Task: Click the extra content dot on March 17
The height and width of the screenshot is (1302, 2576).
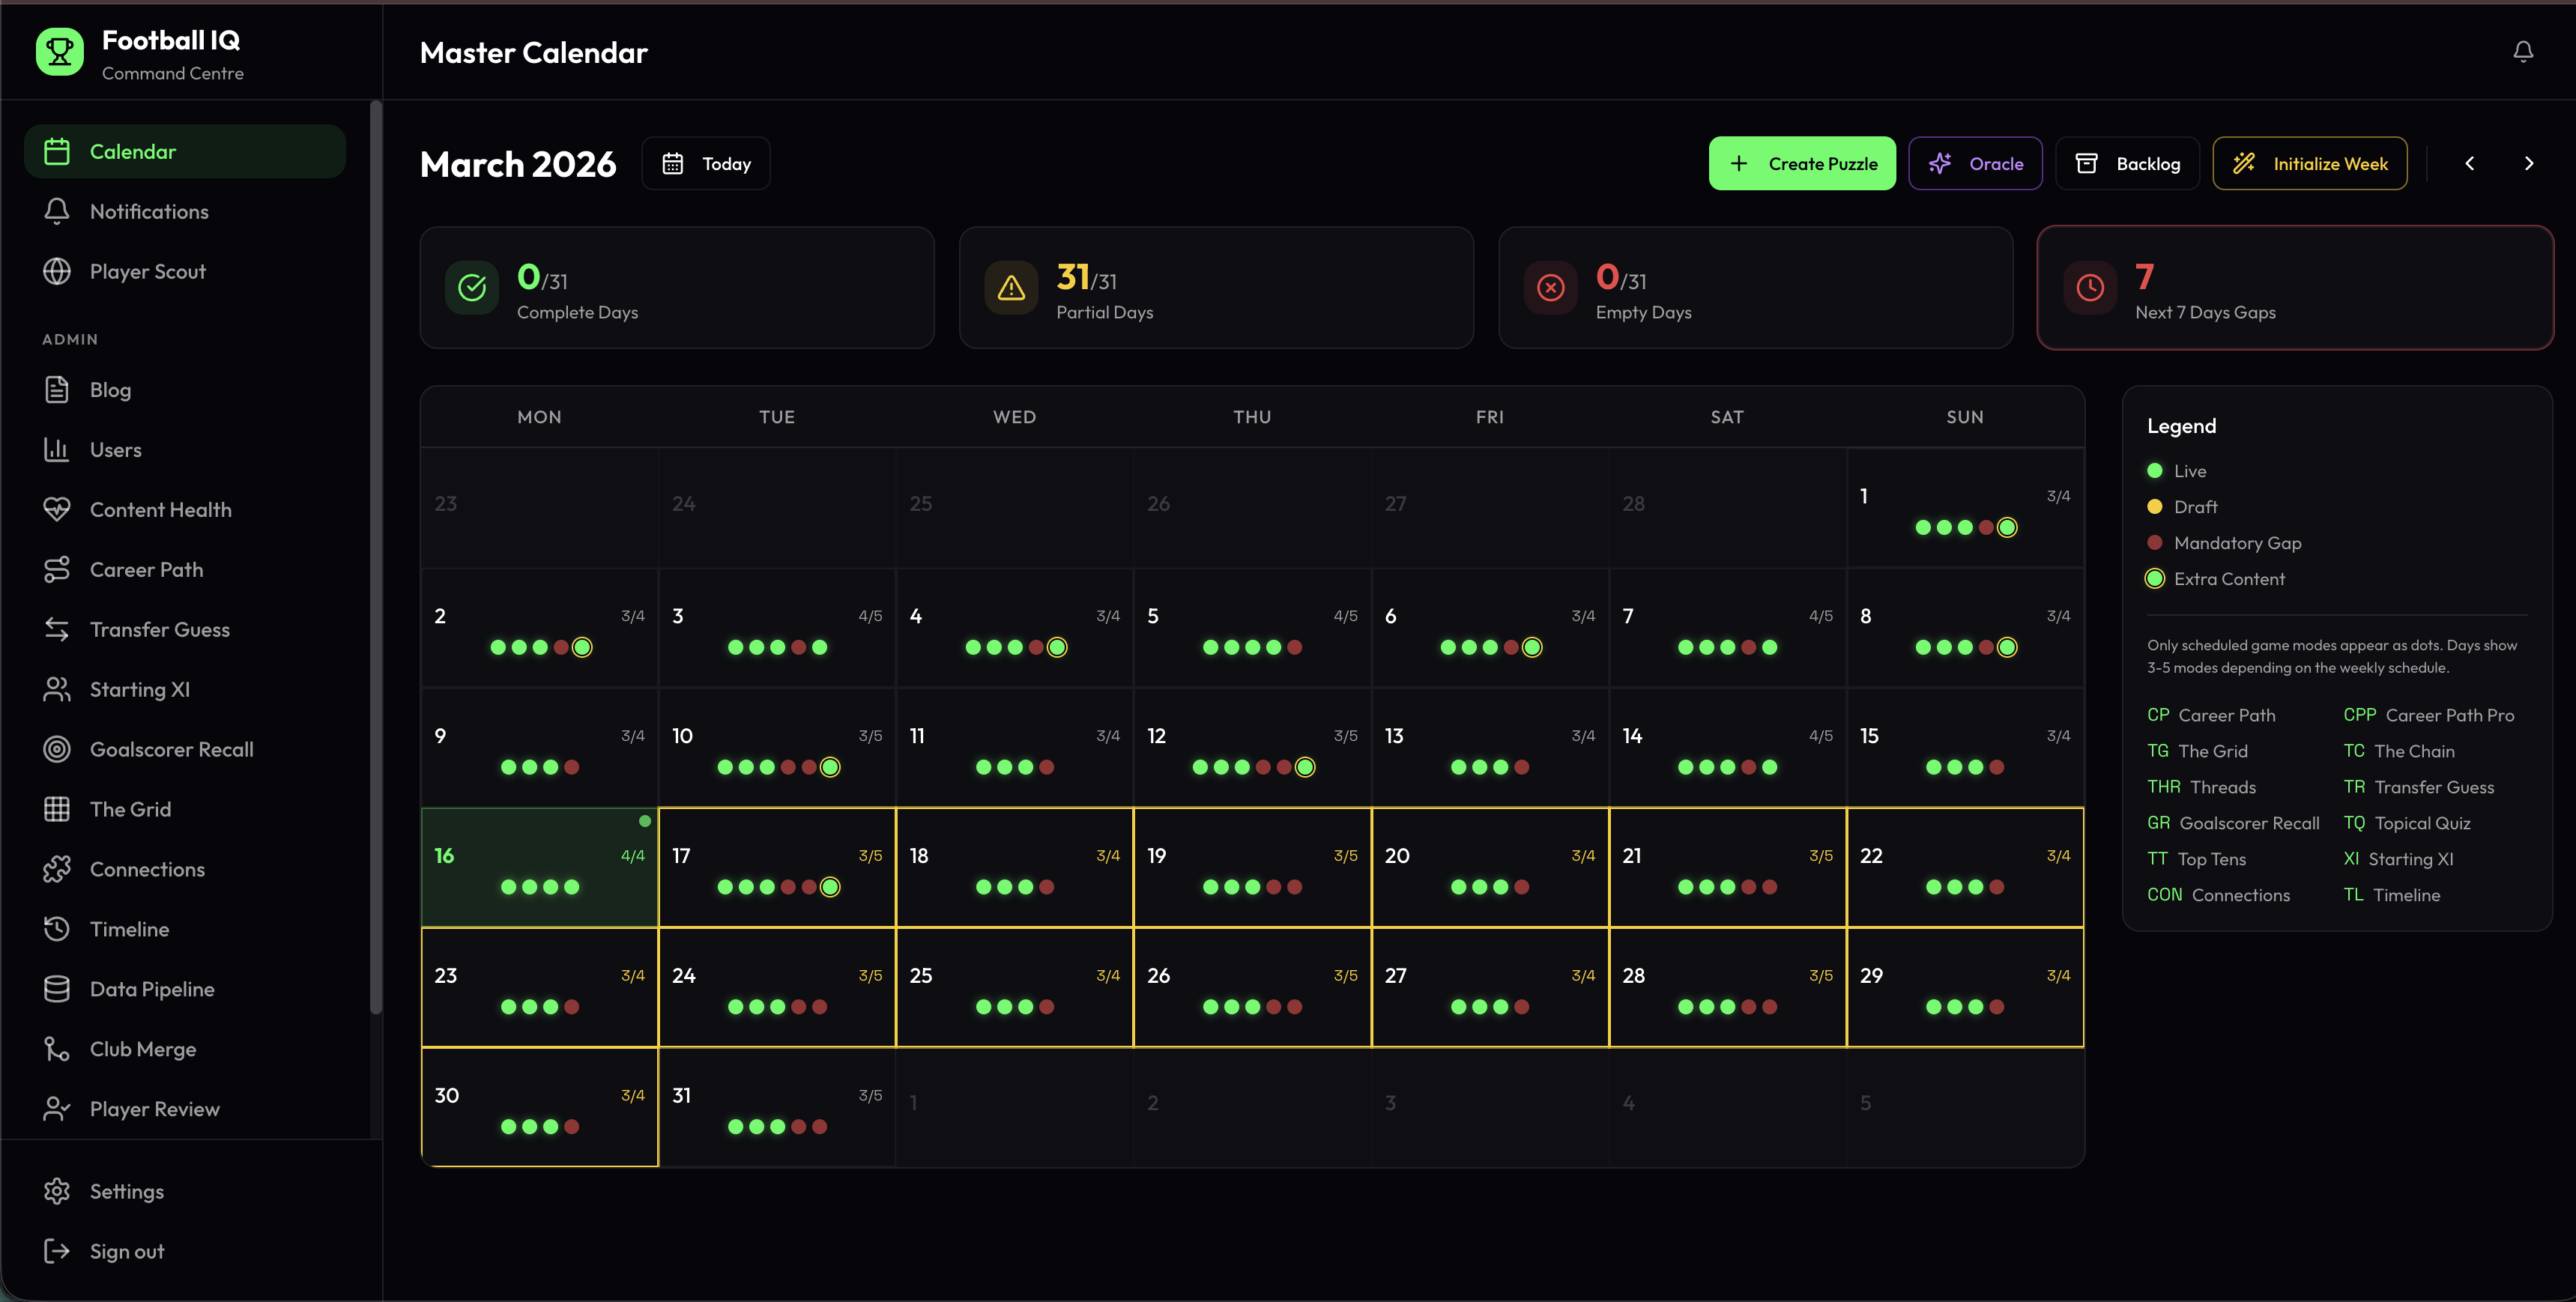Action: (x=830, y=887)
